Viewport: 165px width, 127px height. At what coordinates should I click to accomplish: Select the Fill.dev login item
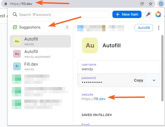click(40, 66)
